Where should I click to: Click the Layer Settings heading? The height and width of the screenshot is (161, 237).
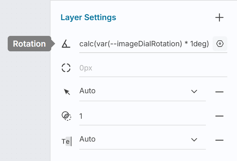tap(88, 17)
